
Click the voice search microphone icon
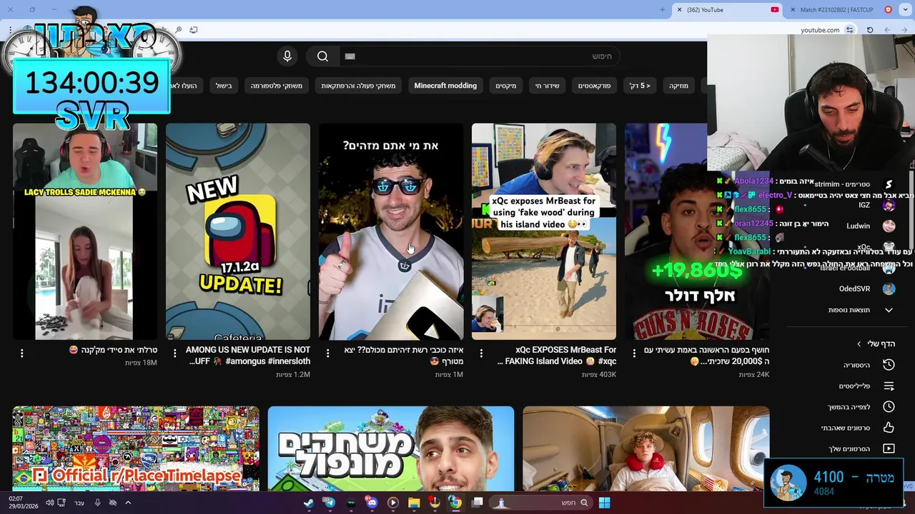[x=287, y=56]
